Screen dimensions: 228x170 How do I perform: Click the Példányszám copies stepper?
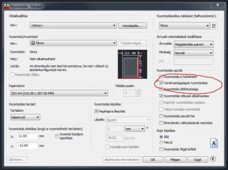tap(138, 93)
